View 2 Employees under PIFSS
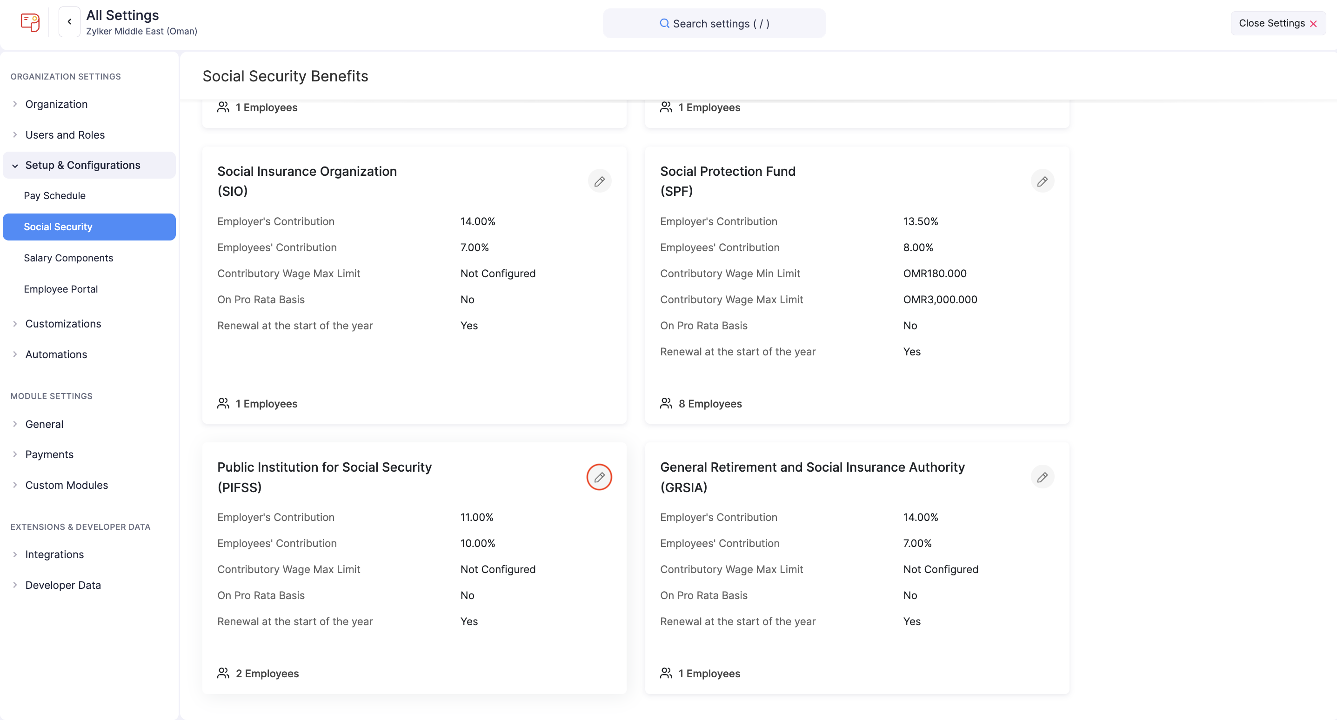 point(267,673)
